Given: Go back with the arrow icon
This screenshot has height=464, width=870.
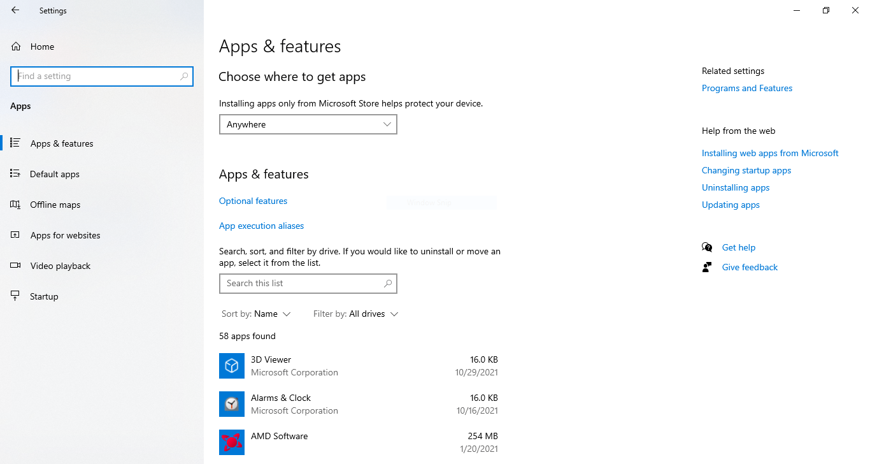Looking at the screenshot, I should (x=15, y=10).
